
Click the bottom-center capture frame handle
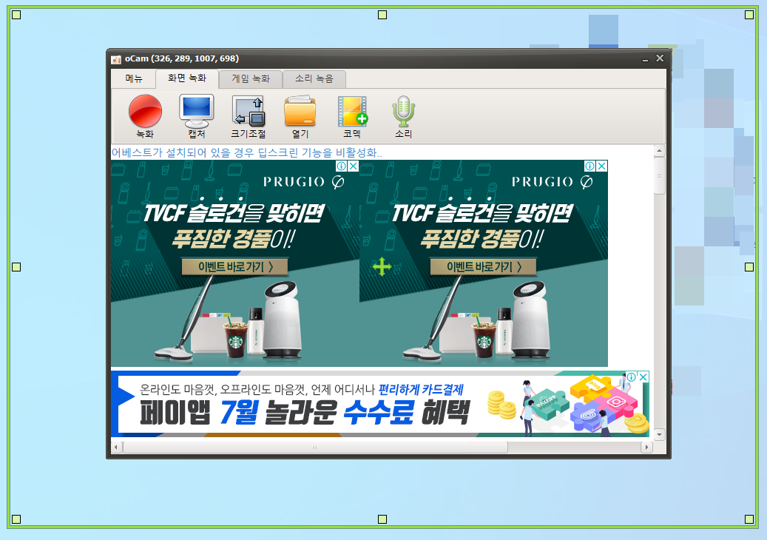click(382, 519)
